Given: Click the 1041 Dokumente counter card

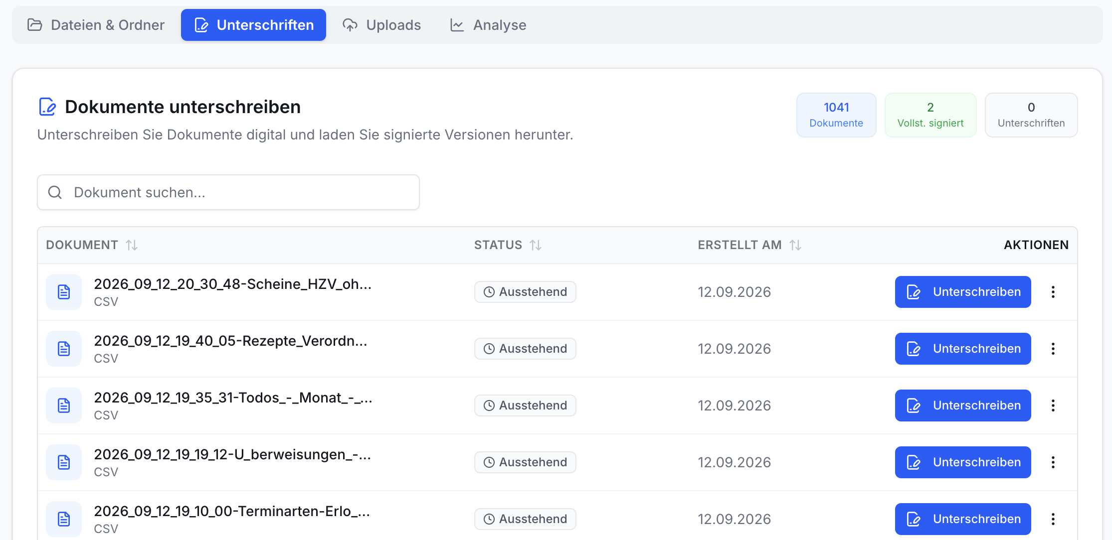Looking at the screenshot, I should click(836, 115).
